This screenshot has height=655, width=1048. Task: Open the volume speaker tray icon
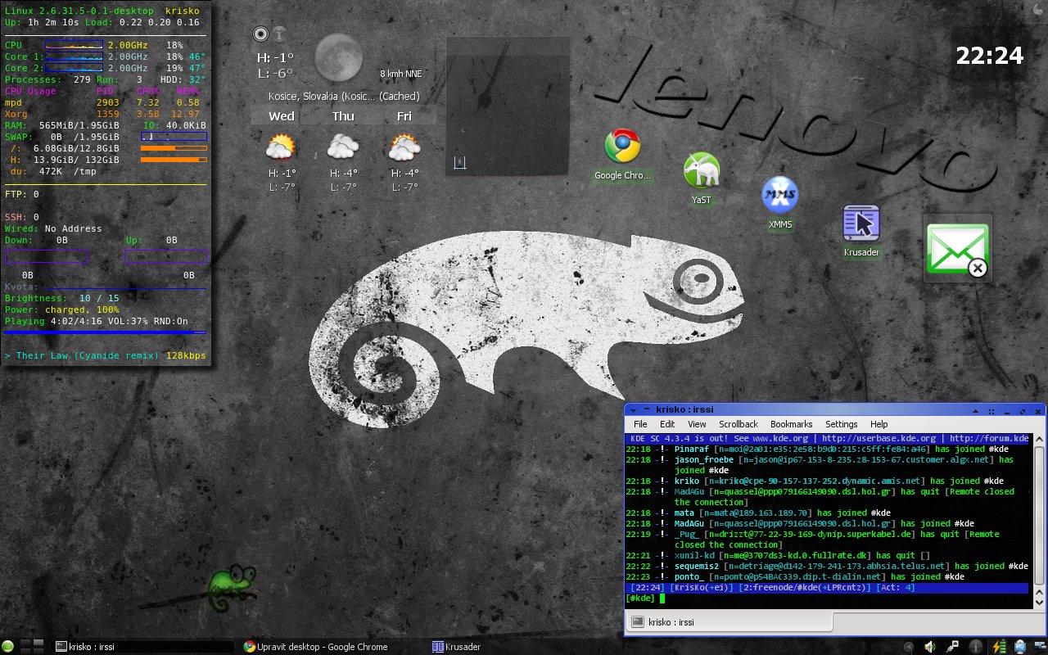pyautogui.click(x=928, y=646)
